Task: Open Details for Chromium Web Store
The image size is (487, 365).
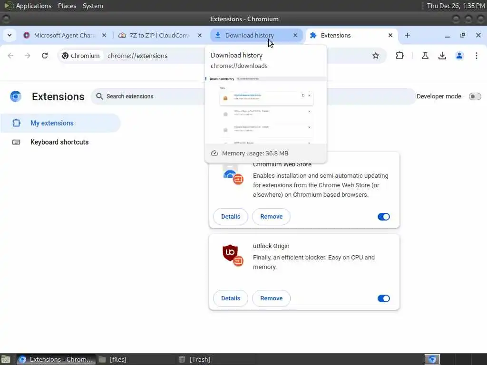Action: coord(231,217)
